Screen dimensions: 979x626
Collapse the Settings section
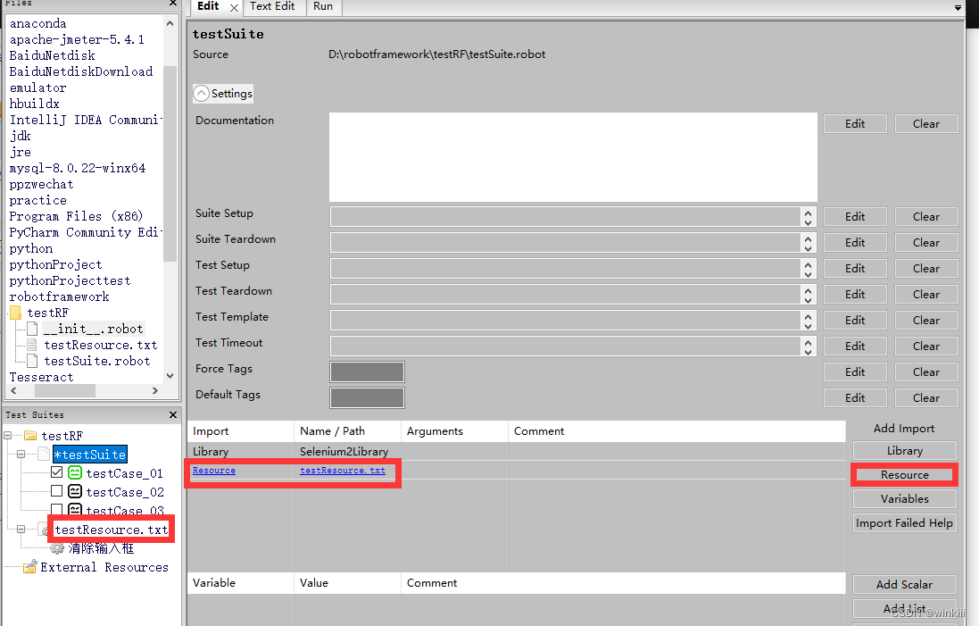pyautogui.click(x=201, y=94)
